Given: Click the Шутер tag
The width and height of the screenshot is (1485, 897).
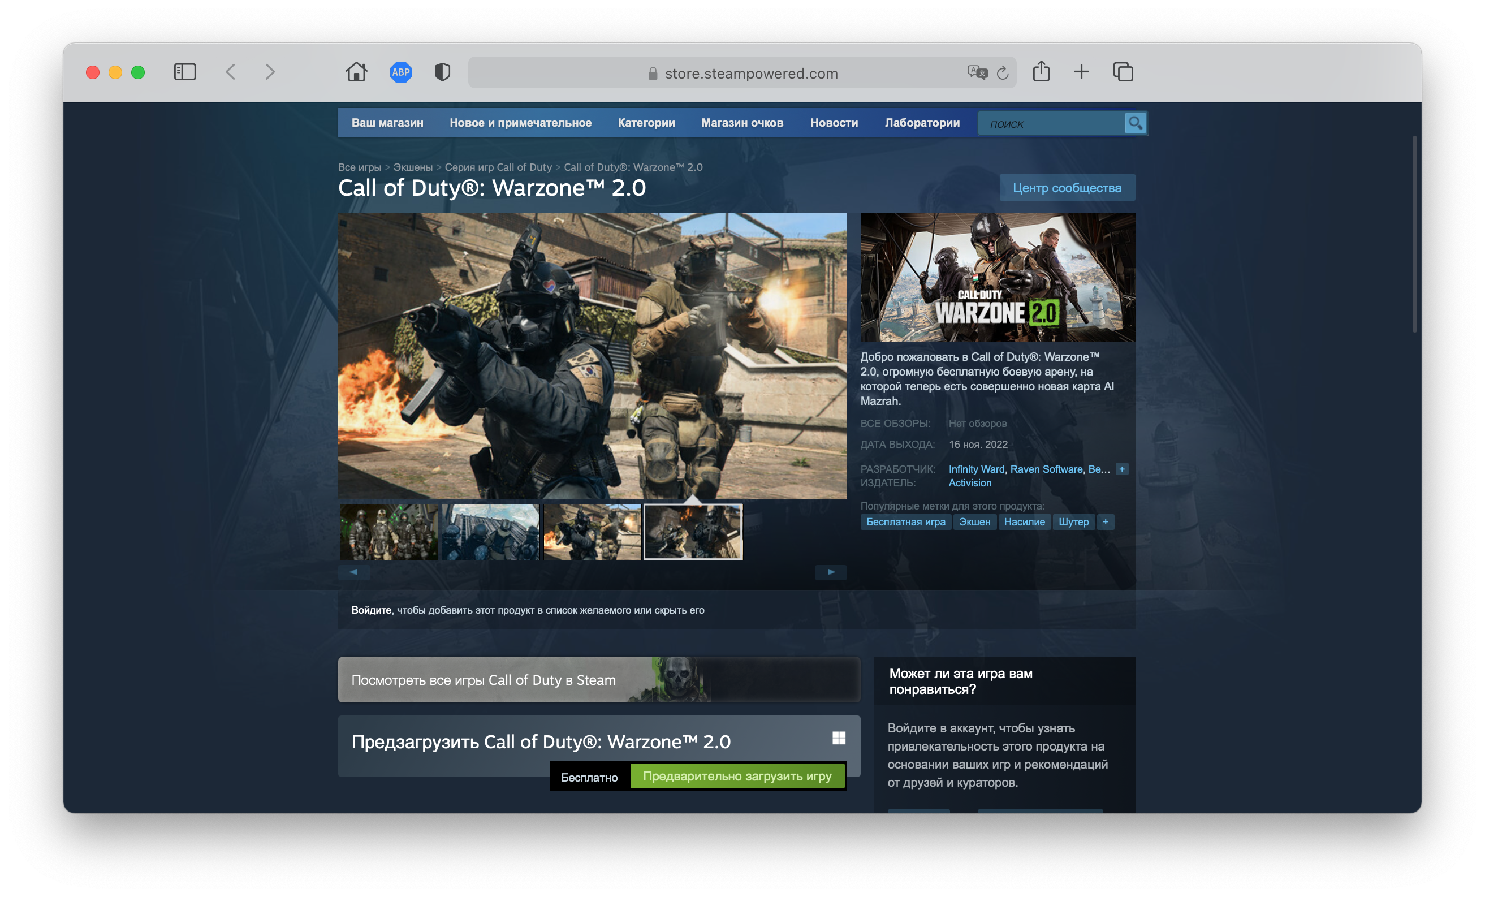Looking at the screenshot, I should click(x=1073, y=522).
